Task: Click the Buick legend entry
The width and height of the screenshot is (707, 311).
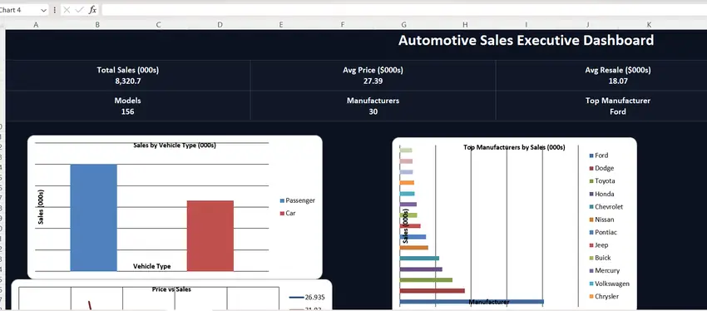Action: point(601,258)
